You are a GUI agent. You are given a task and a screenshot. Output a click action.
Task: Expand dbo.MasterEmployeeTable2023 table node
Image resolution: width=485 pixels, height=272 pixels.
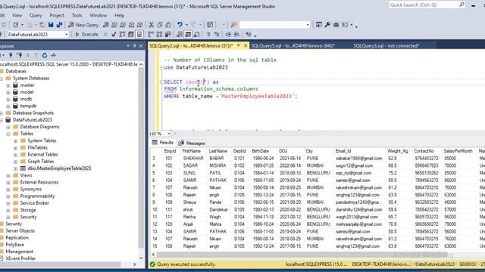click(15, 168)
